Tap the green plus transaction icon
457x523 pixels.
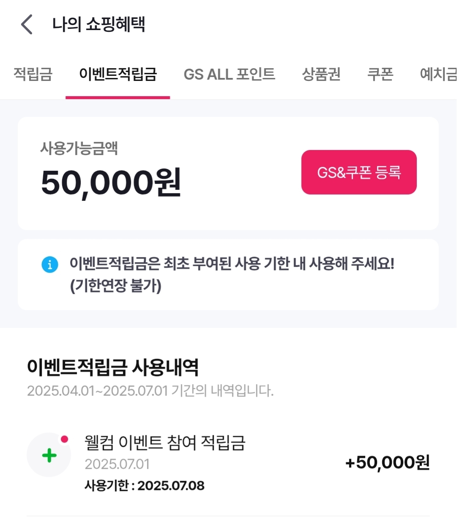49,455
